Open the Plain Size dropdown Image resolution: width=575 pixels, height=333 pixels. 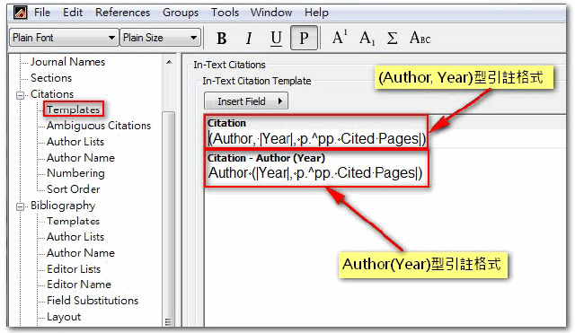[161, 38]
